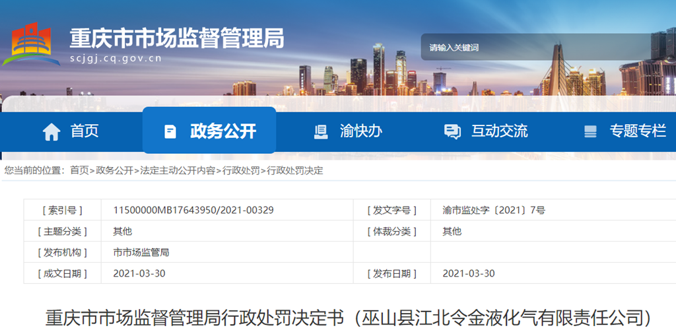
Task: Click the 其他 value next to 主题分类
Action: 122,232
